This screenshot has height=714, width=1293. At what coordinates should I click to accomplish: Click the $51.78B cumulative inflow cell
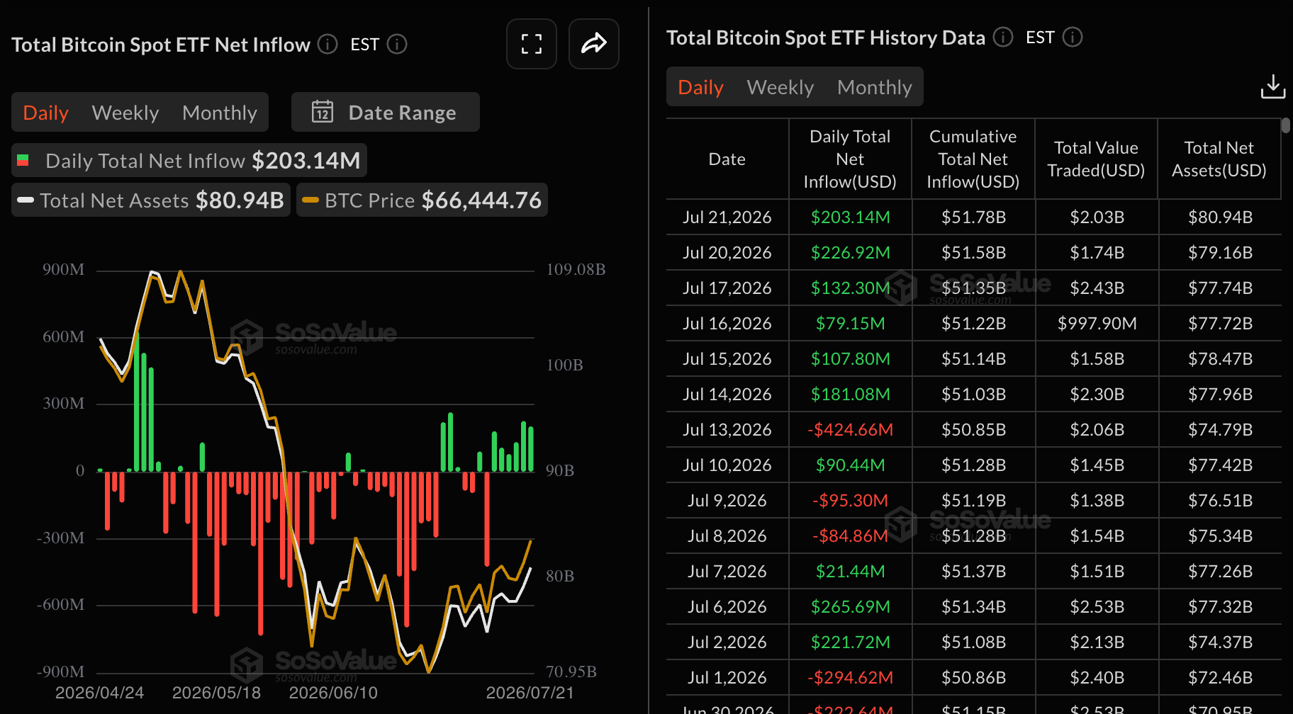click(974, 217)
